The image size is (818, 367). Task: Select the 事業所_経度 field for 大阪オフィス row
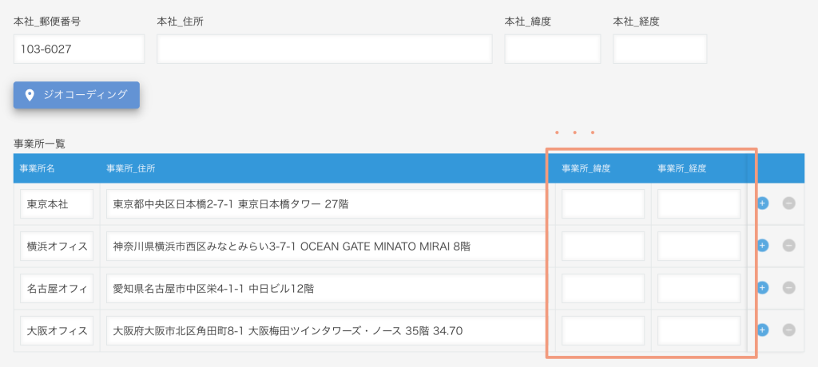699,330
